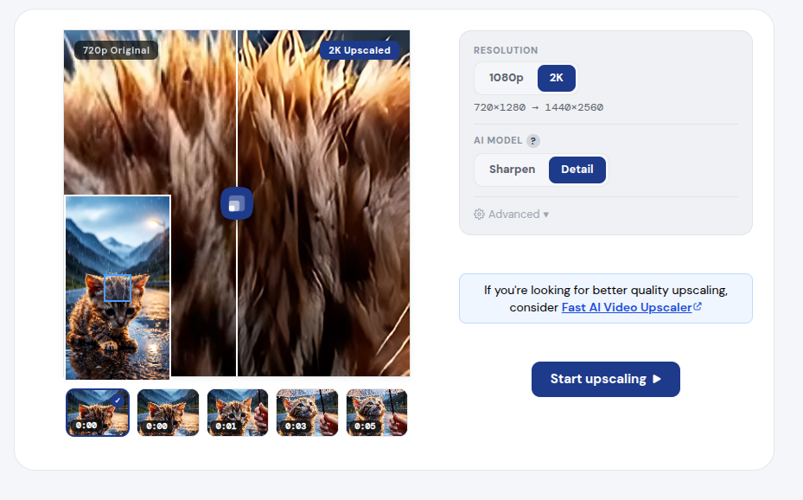Viewport: 803px width, 500px height.
Task: Choose the 0:03 frame thumbnail
Action: tap(307, 413)
